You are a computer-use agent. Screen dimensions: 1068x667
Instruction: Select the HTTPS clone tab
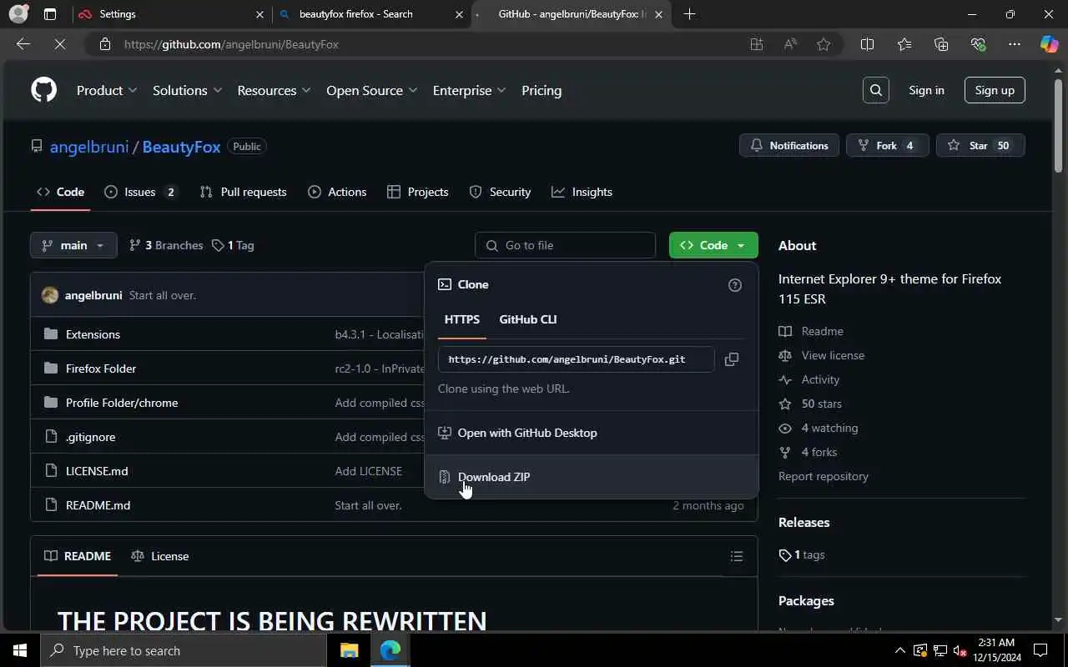(462, 319)
